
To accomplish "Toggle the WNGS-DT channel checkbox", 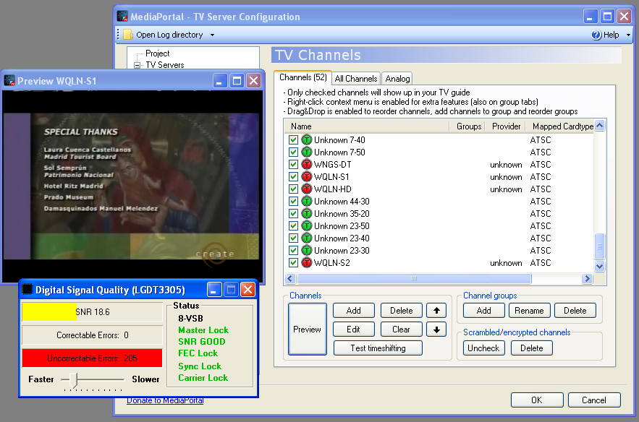I will (x=293, y=165).
